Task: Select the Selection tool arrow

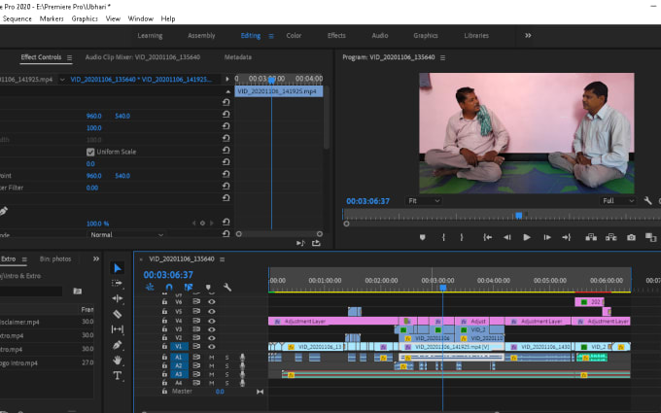Action: 118,268
